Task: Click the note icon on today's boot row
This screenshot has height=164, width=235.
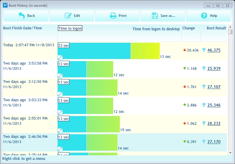Action: pos(60,57)
